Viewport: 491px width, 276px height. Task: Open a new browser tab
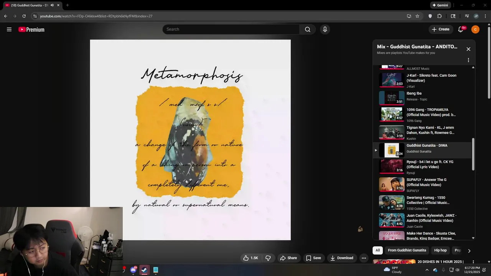[x=68, y=5]
